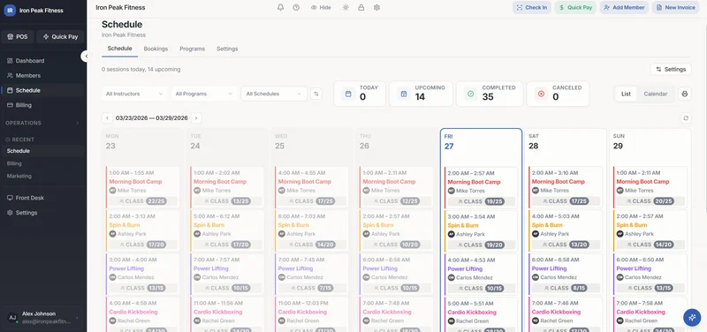707x332 pixels.
Task: Open the All Instructors dropdown
Action: [134, 94]
